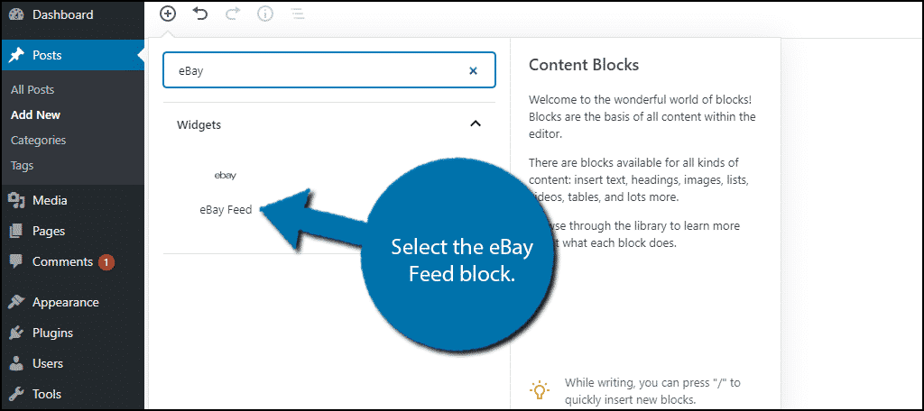Viewport: 924px width, 411px height.
Task: Click the Undo arrow icon
Action: (200, 14)
